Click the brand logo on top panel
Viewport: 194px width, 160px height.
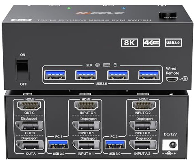tap(100, 13)
